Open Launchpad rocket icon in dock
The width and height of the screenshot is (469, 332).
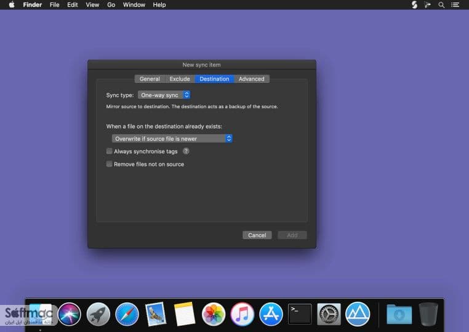point(98,314)
